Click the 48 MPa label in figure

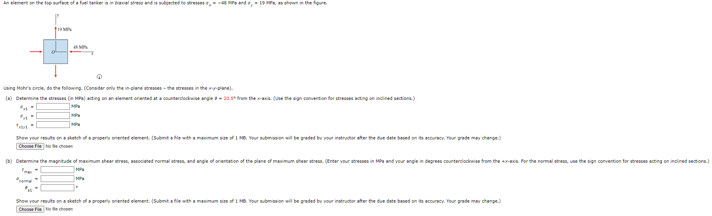click(80, 47)
